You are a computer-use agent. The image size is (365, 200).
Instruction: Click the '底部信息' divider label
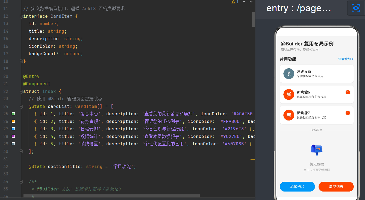[317, 130]
